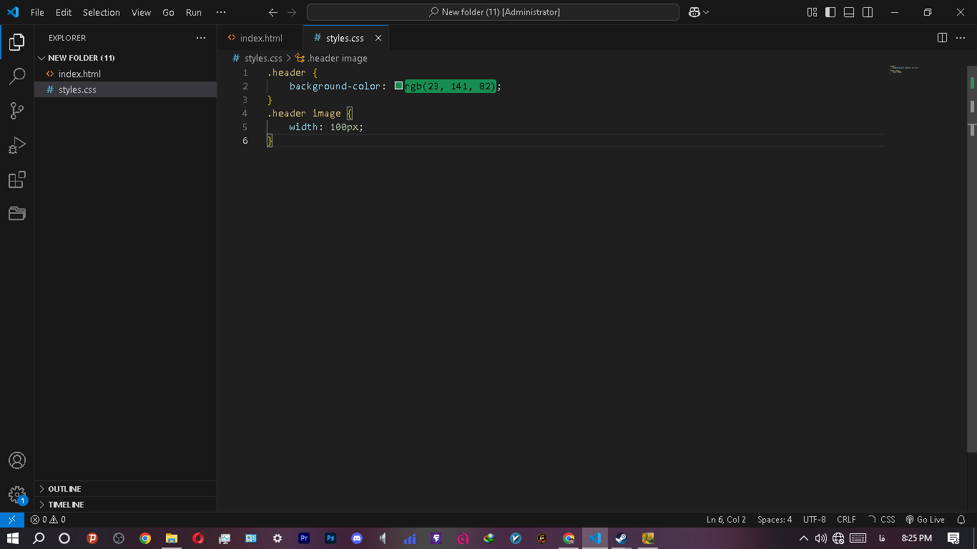977x549 pixels.
Task: Open the Copilot dropdown arrow in title bar
Action: [x=707, y=12]
